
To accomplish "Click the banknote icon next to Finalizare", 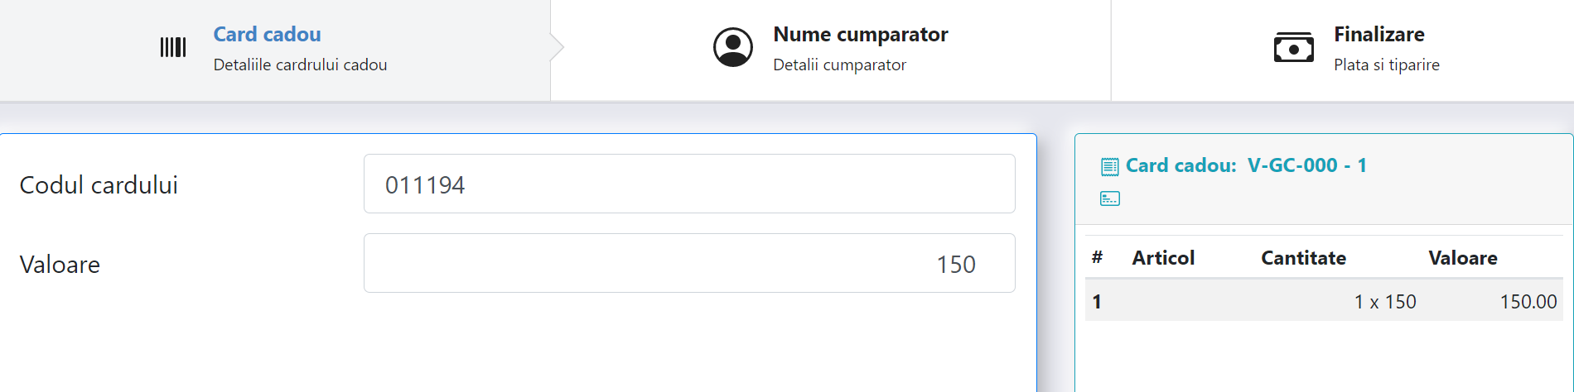I will pyautogui.click(x=1294, y=48).
